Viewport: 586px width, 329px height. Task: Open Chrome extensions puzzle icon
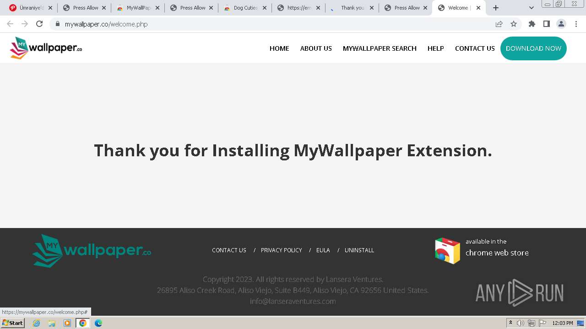coord(532,24)
